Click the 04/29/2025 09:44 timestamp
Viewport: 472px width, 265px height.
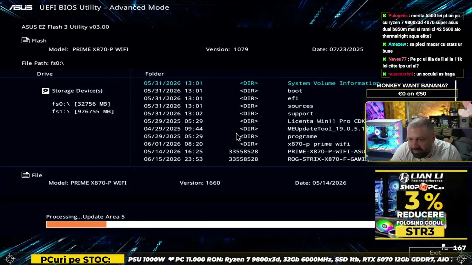pos(173,129)
